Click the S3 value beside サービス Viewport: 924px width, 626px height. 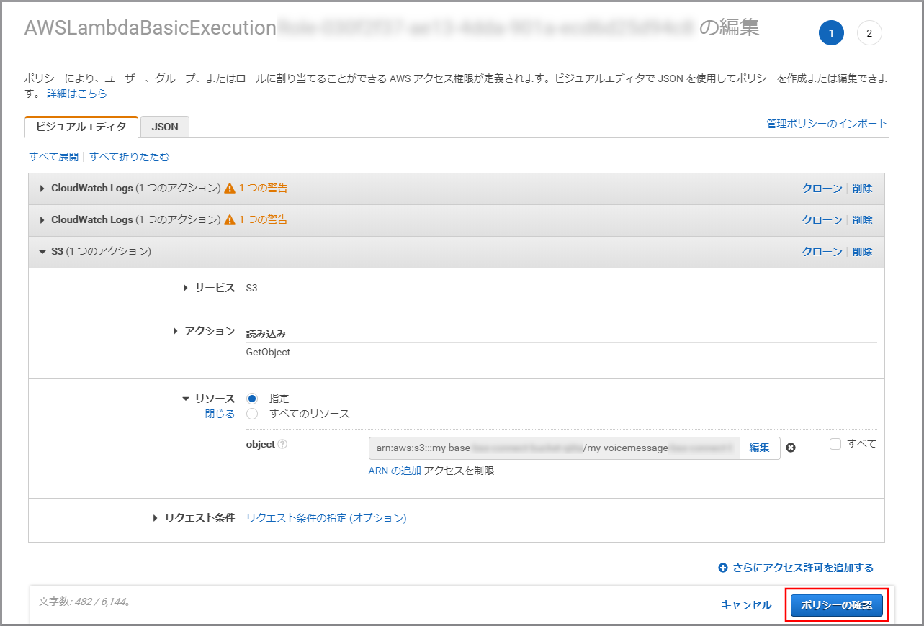pos(251,288)
